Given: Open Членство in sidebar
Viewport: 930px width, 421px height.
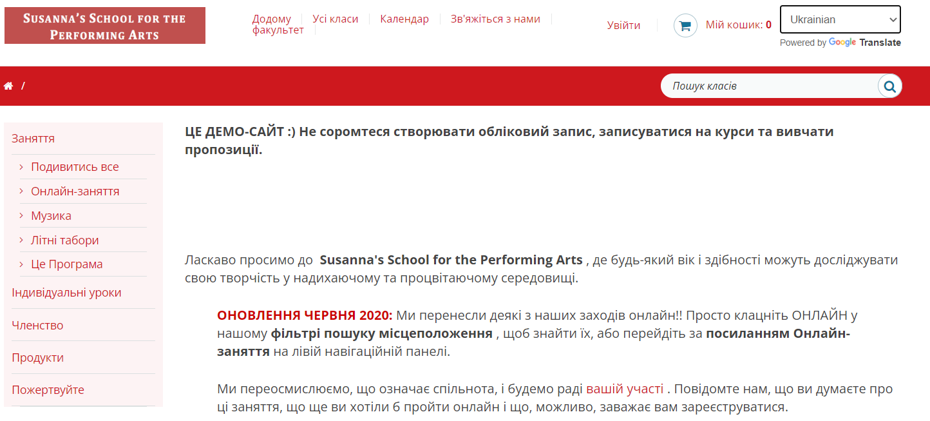Looking at the screenshot, I should (37, 326).
